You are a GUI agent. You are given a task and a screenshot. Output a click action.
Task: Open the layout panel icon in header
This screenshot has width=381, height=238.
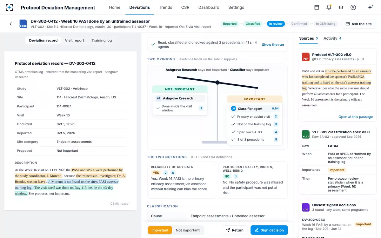(x=317, y=7)
